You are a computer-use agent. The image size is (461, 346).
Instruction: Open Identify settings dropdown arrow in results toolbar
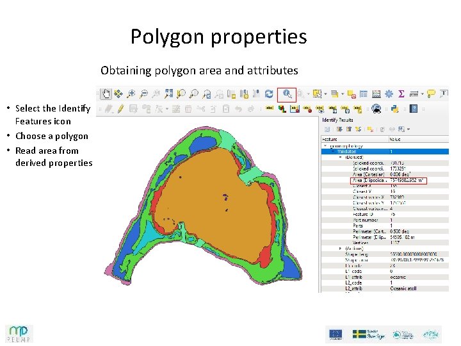tap(408, 129)
